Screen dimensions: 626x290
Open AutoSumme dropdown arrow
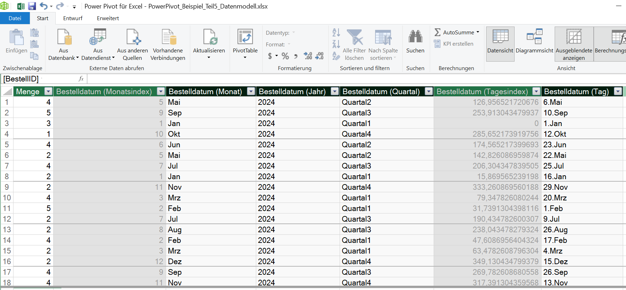[478, 32]
